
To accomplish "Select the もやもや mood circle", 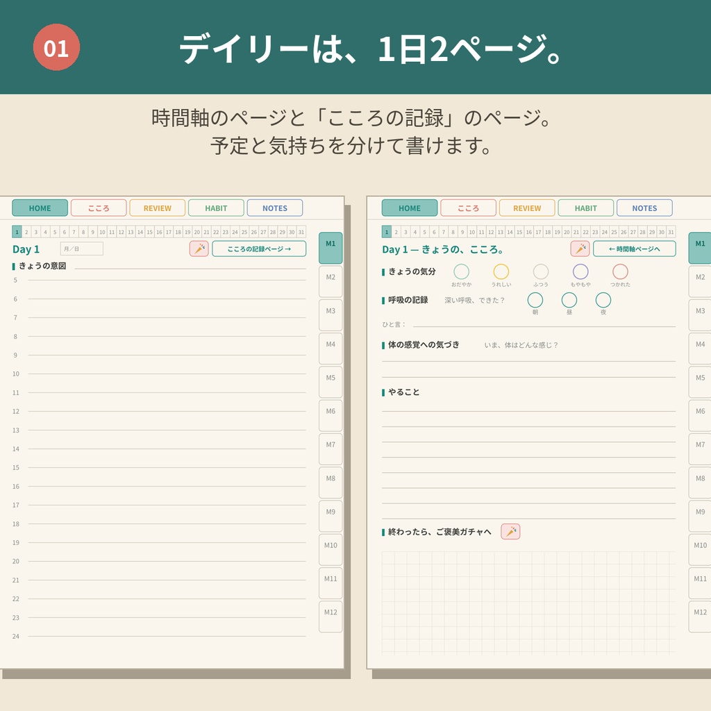I will pos(580,271).
